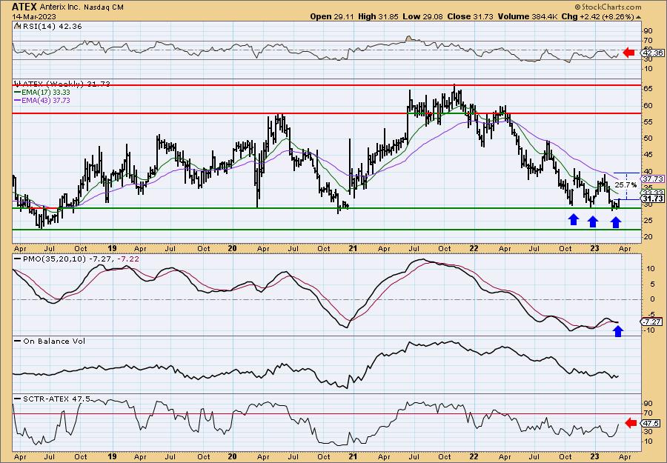The height and width of the screenshot is (463, 667).
Task: Click the up-triangle icon after the change percent
Action: coord(638,16)
